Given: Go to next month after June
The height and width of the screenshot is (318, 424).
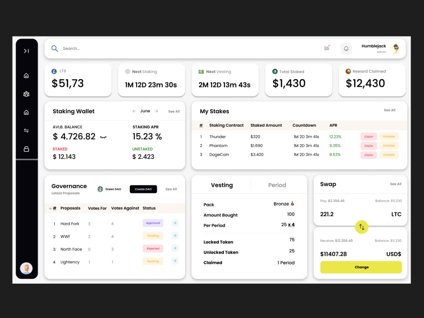Looking at the screenshot, I should (x=156, y=111).
